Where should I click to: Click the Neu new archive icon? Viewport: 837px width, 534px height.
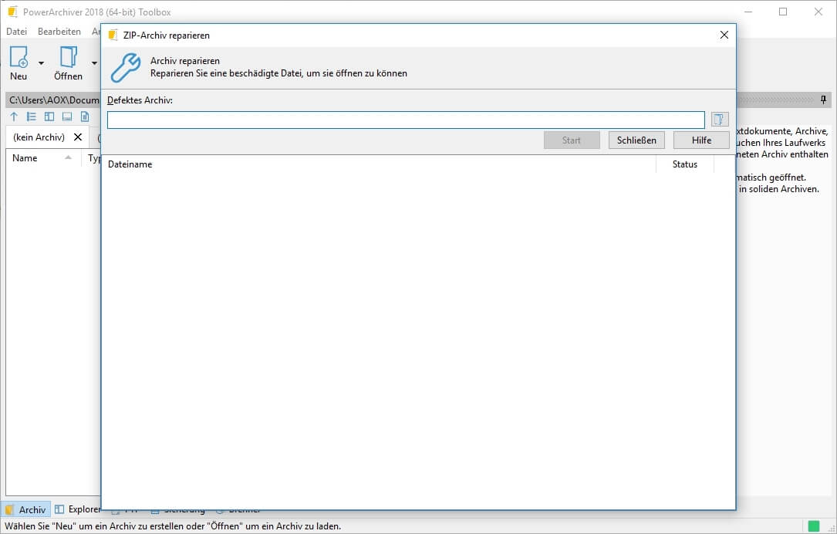pyautogui.click(x=19, y=57)
